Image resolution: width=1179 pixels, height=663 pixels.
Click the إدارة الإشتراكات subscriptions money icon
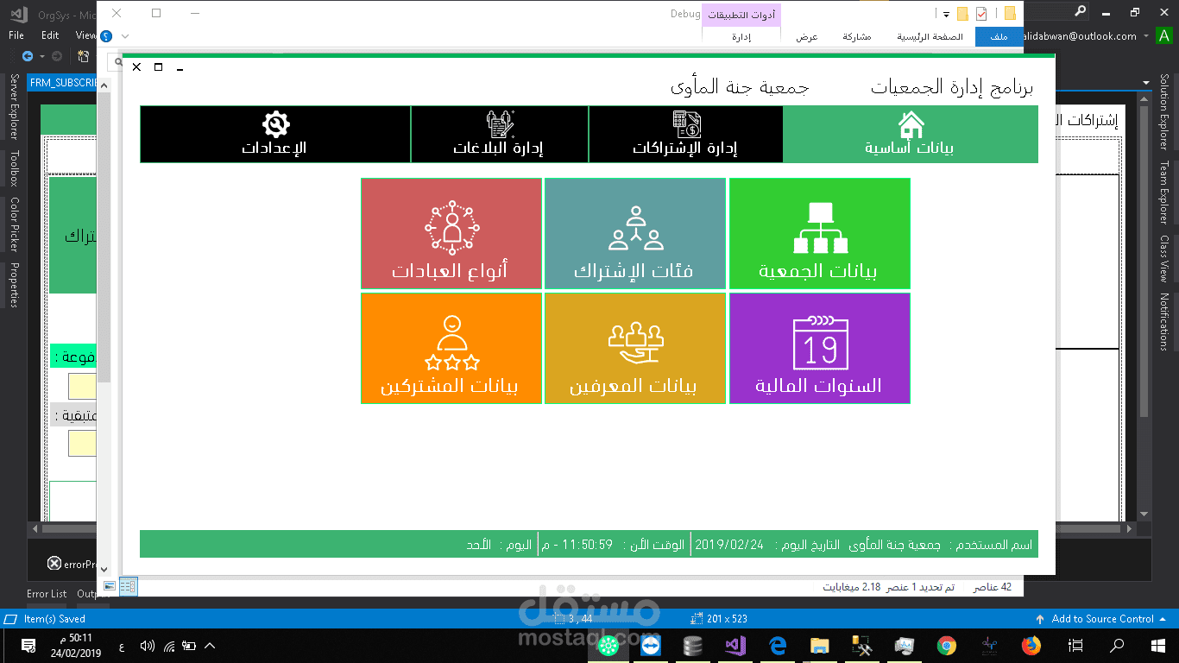pyautogui.click(x=685, y=134)
